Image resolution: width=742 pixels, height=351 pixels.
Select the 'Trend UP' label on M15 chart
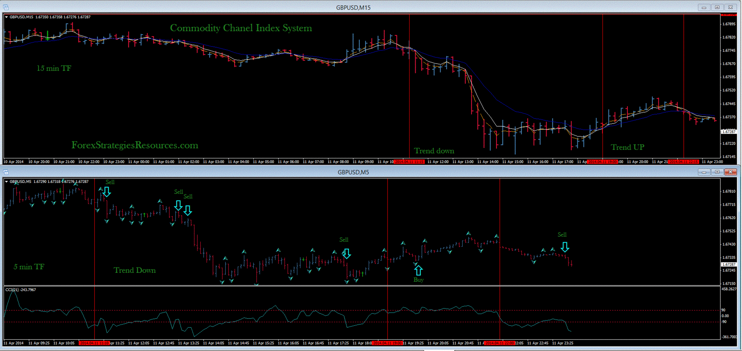coord(627,147)
